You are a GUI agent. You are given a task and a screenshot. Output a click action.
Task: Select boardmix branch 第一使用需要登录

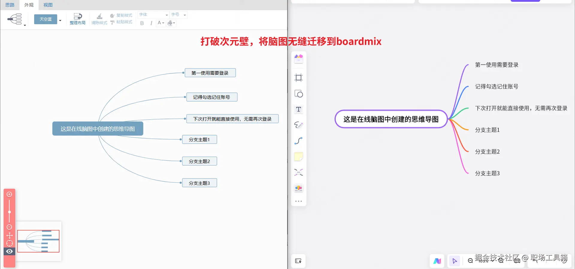(x=497, y=65)
